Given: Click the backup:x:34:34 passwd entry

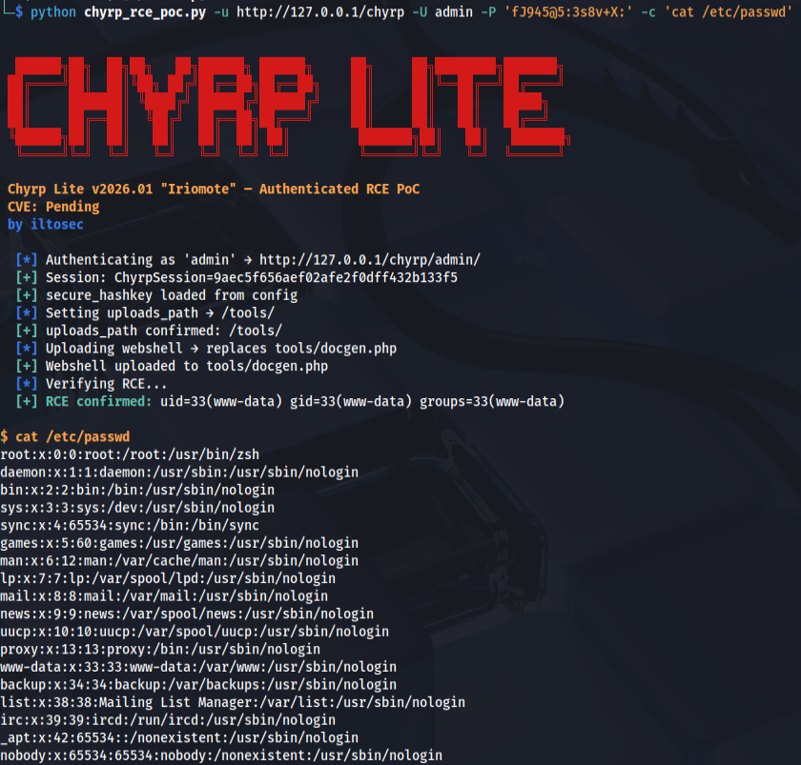Looking at the screenshot, I should 198,684.
